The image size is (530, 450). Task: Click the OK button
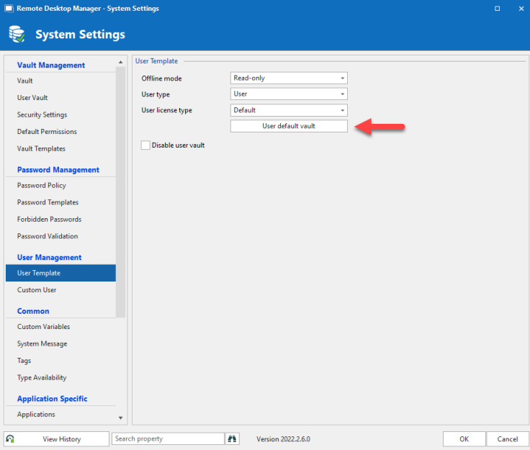(x=464, y=438)
